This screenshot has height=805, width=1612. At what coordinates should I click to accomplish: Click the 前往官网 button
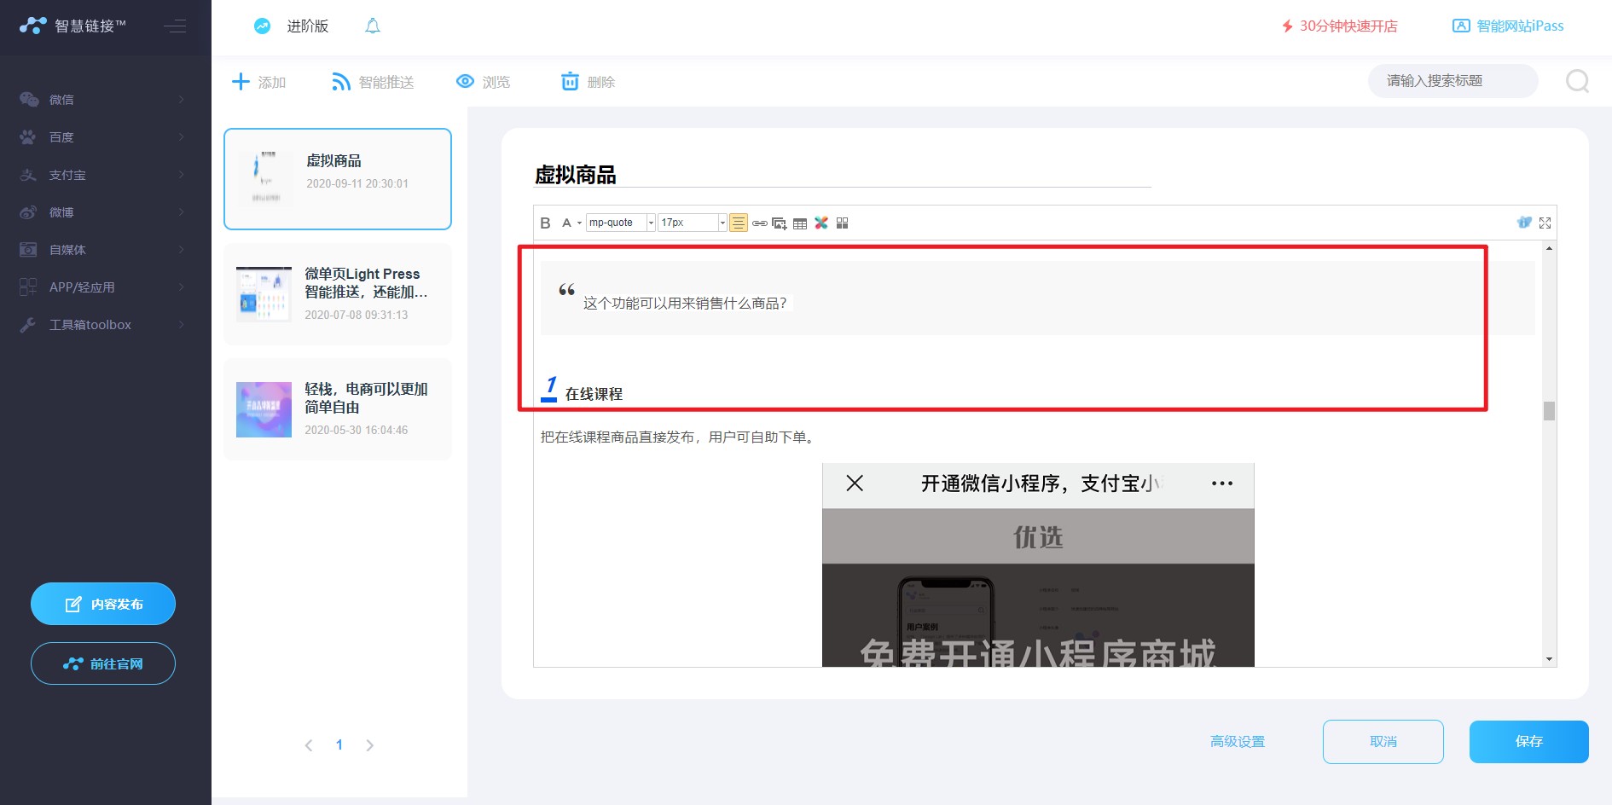point(103,663)
